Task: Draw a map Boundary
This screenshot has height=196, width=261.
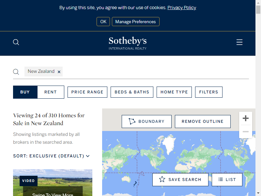Action: (x=146, y=122)
